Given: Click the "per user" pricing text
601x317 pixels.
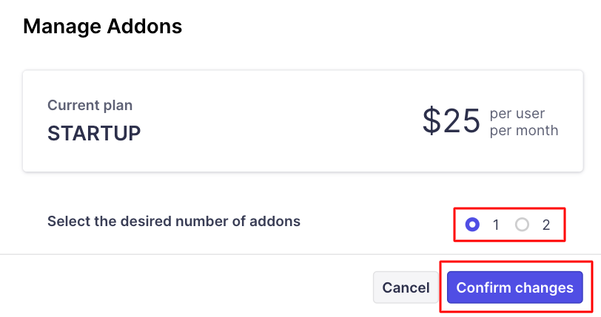Looking at the screenshot, I should click(x=517, y=114).
